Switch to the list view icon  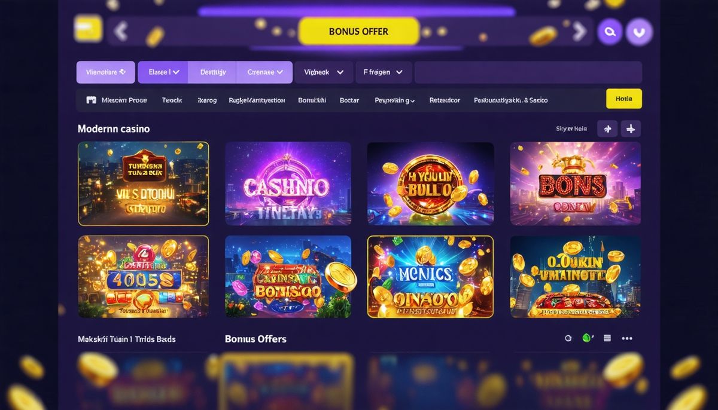[x=607, y=338]
